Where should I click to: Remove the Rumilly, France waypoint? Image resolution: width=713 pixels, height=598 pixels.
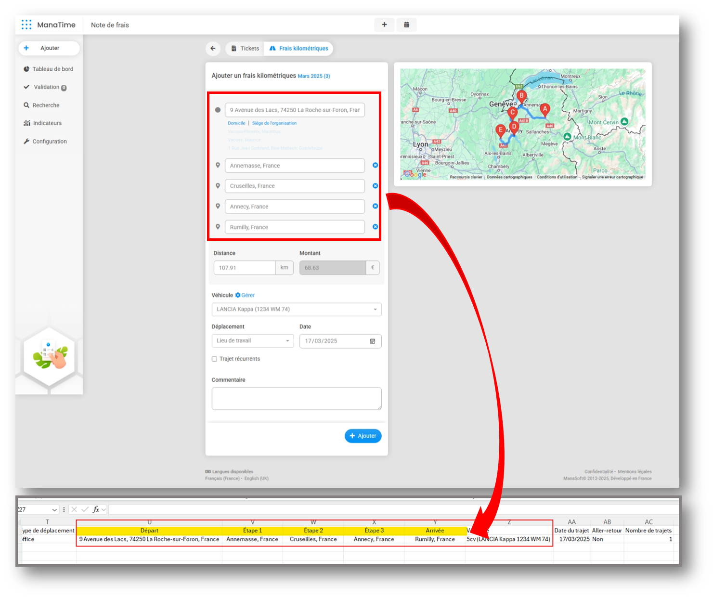(x=375, y=227)
